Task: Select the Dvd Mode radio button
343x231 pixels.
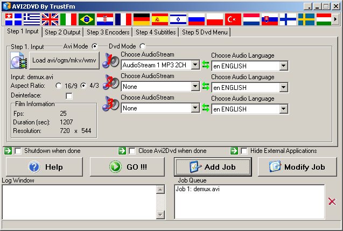Action: 143,46
